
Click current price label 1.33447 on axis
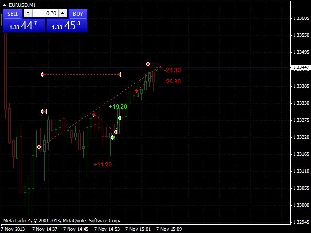click(x=301, y=67)
